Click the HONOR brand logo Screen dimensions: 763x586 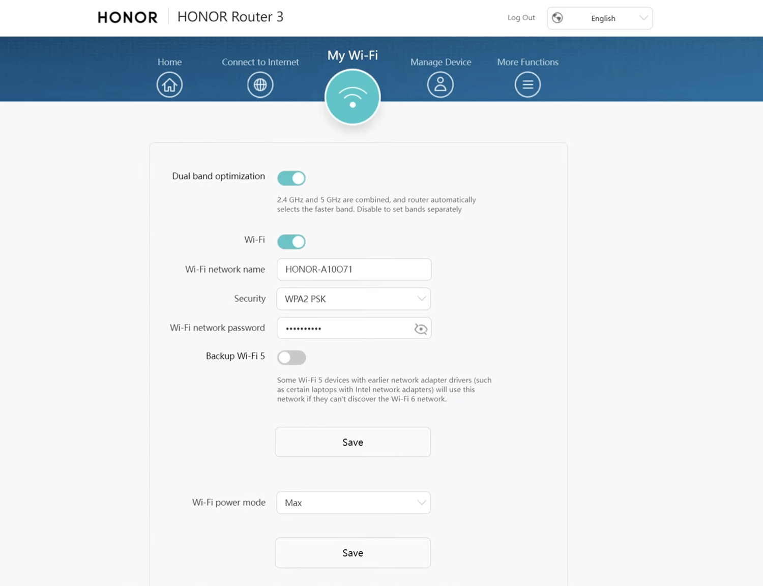pos(128,17)
